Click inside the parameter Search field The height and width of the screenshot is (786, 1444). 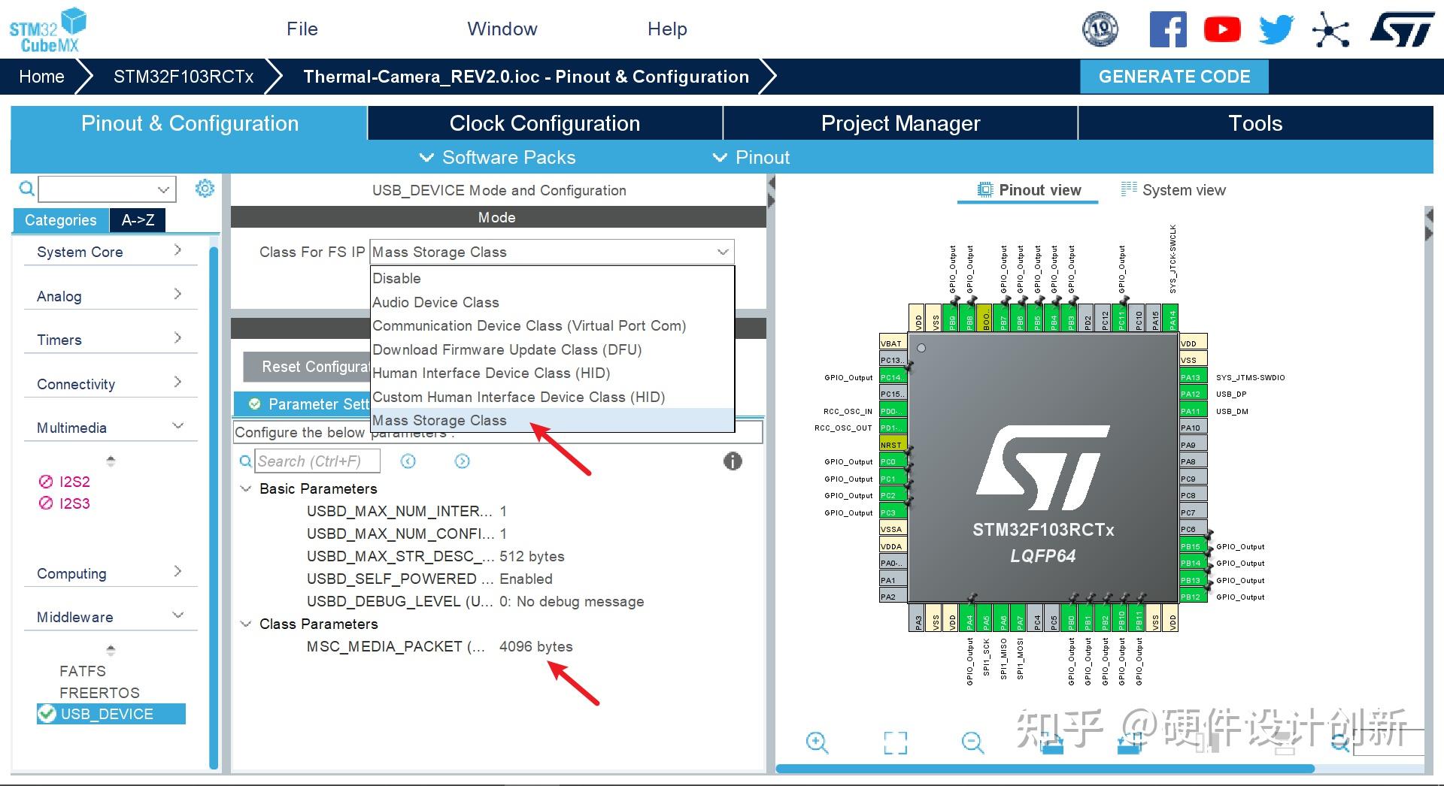(317, 461)
